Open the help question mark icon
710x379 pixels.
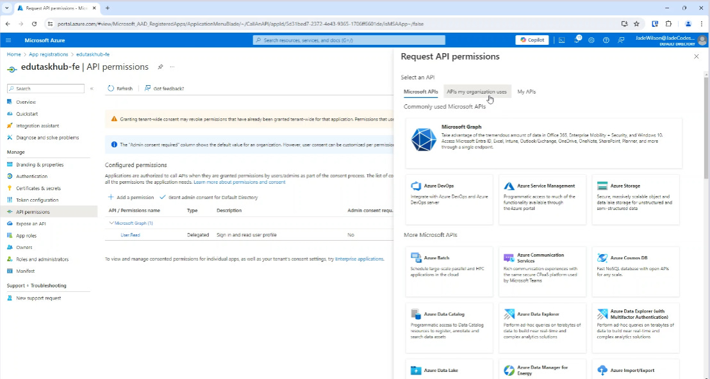click(606, 40)
